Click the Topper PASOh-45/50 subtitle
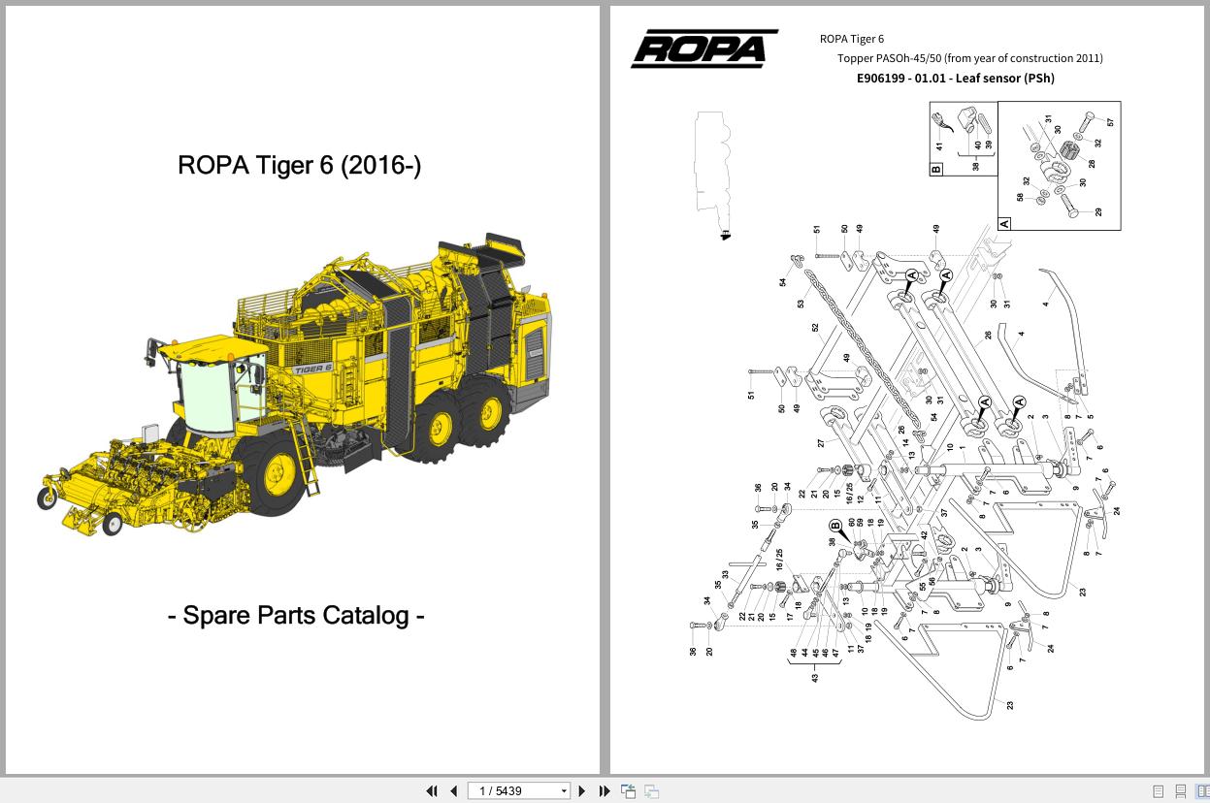Screen dimensions: 1210x803 pyautogui.click(x=969, y=57)
